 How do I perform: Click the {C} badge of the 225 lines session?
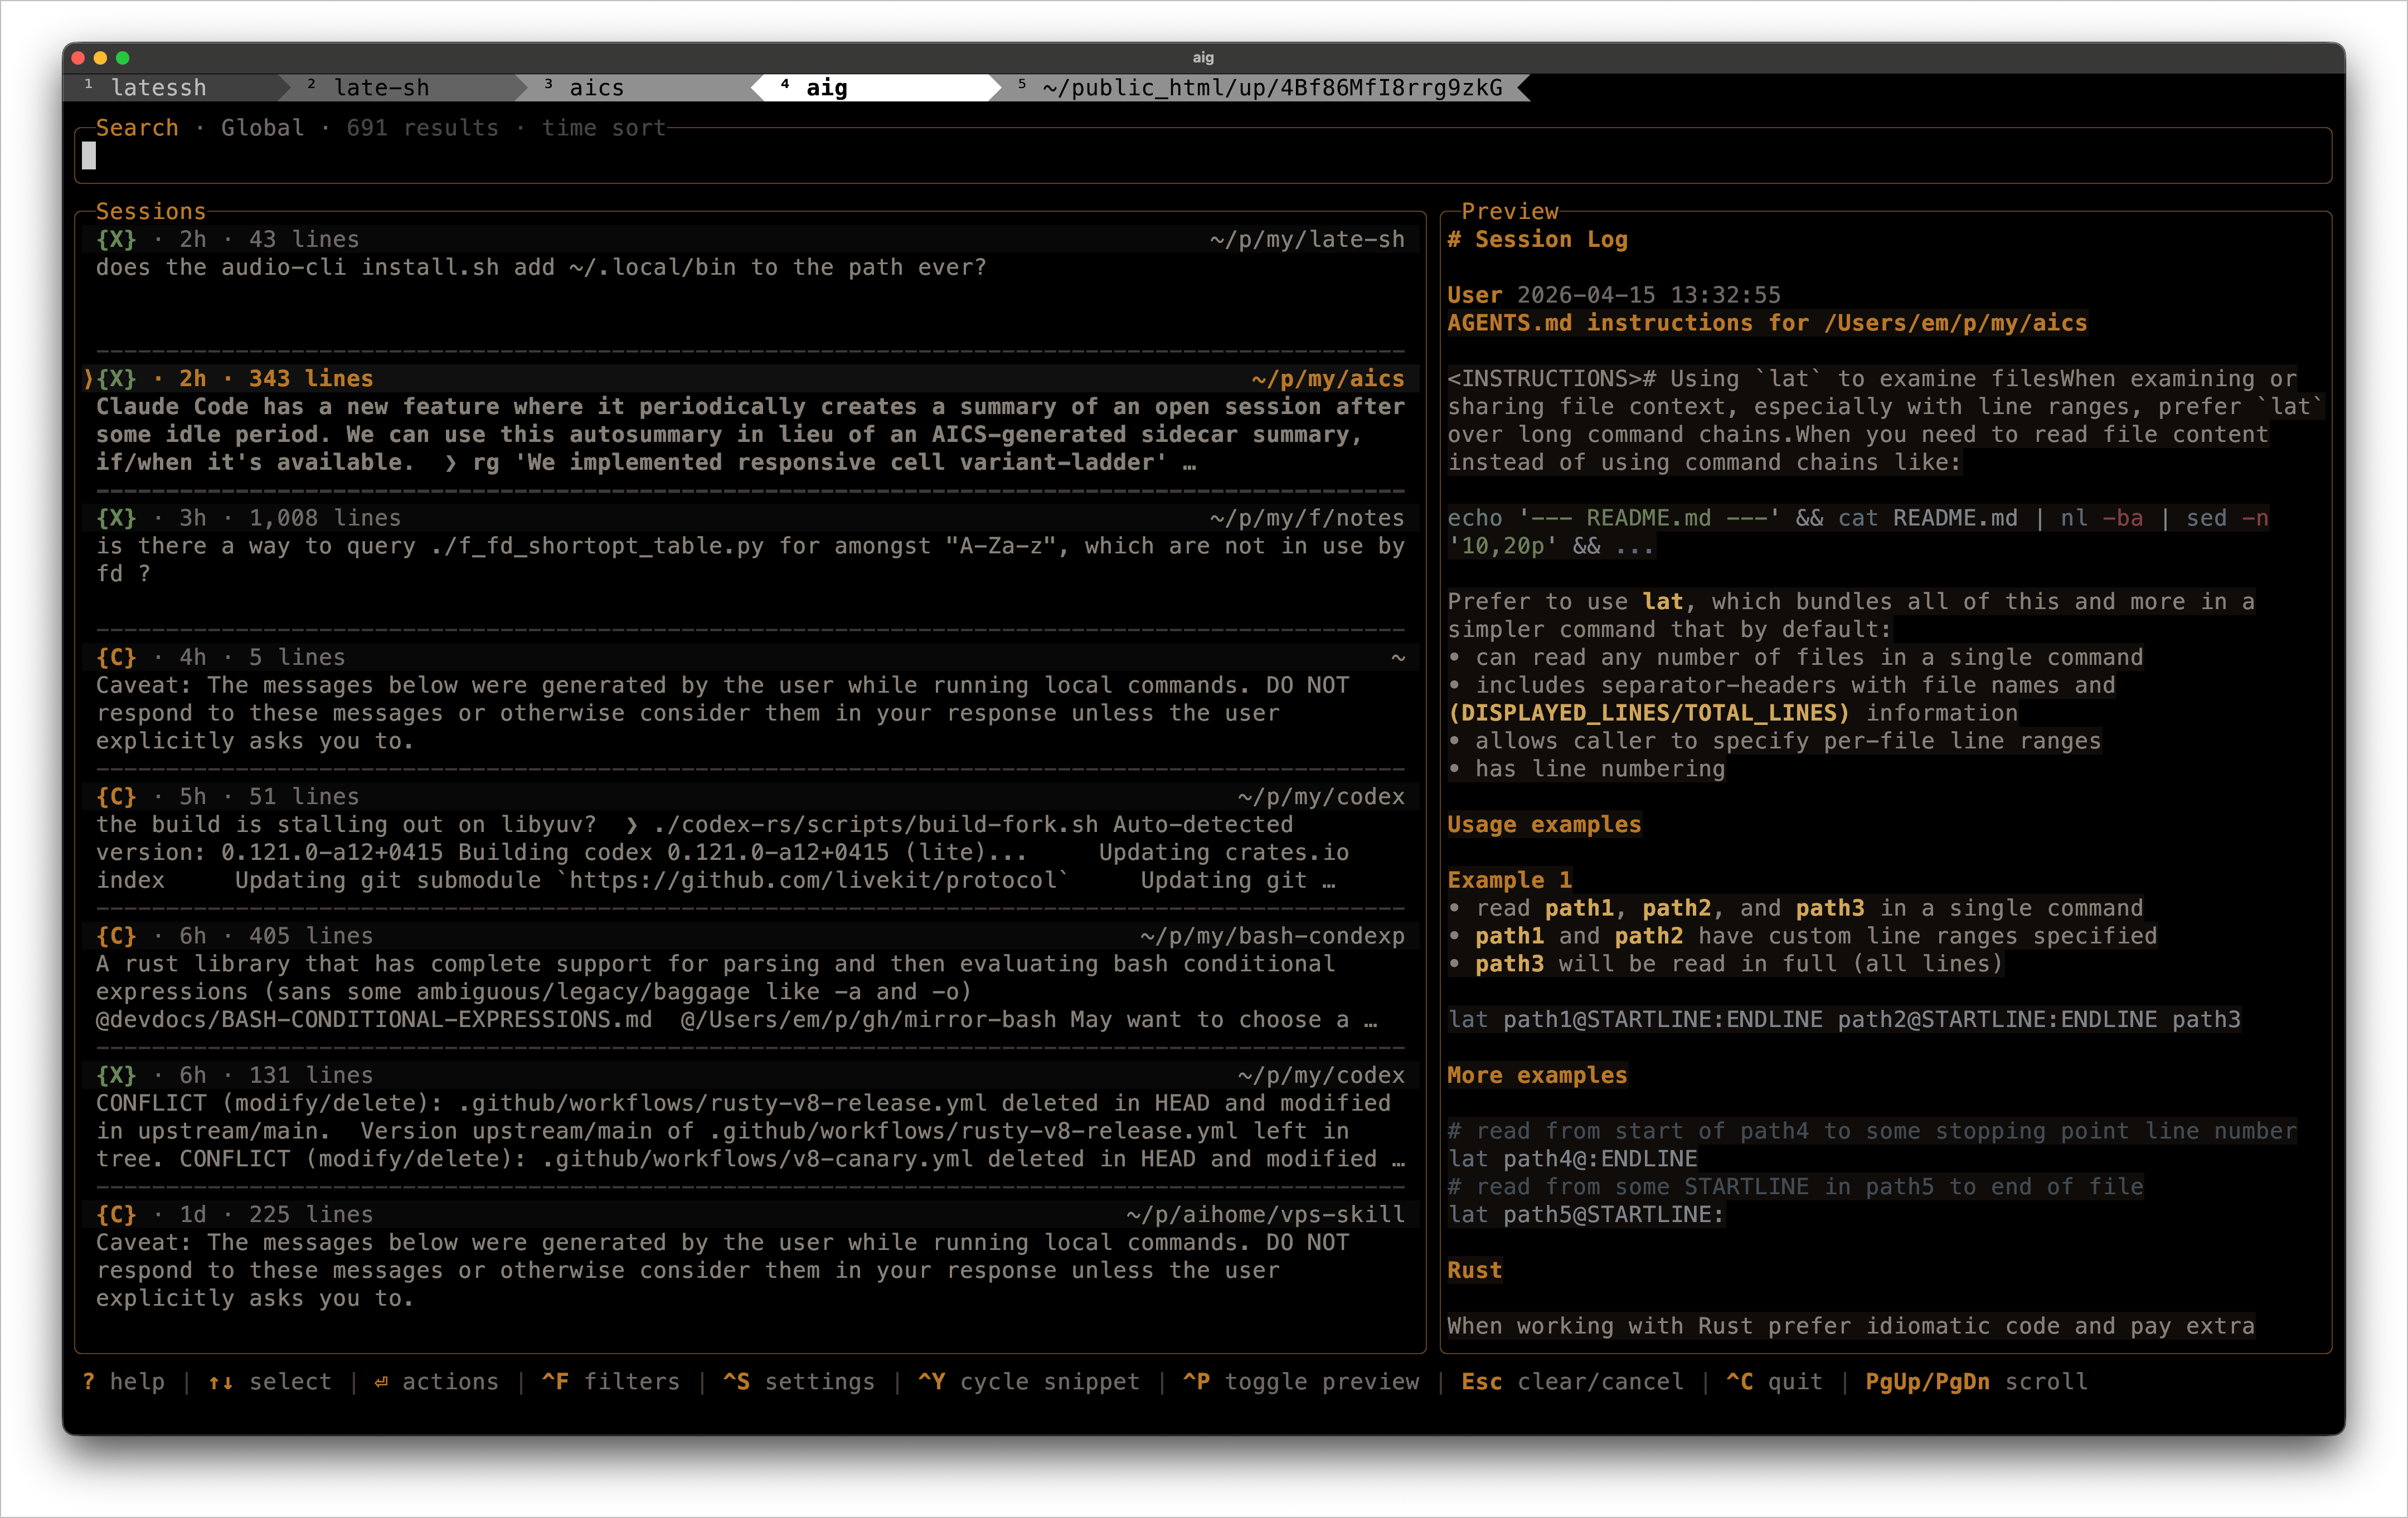[116, 1214]
